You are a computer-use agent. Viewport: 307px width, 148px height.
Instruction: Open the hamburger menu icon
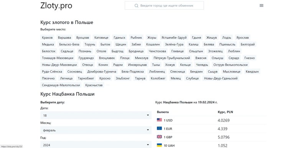point(261,5)
